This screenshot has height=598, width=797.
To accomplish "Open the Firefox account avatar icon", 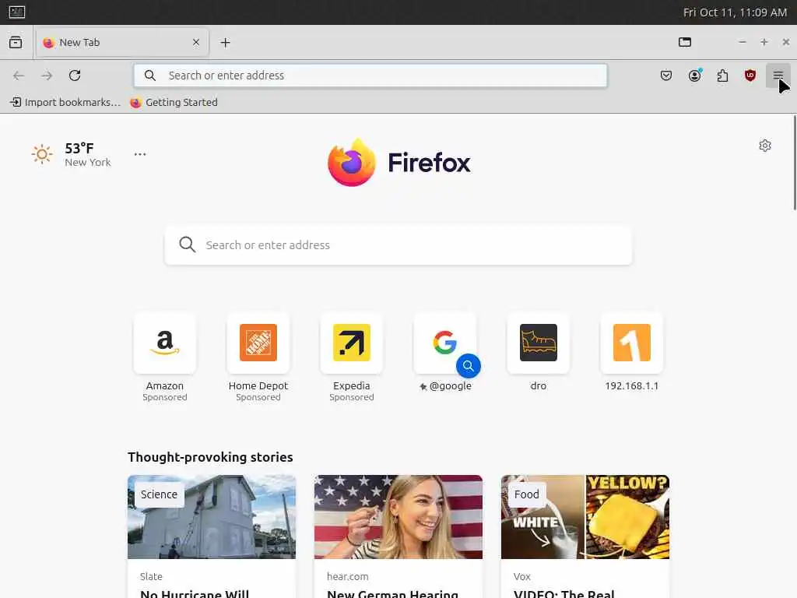I will pos(694,76).
